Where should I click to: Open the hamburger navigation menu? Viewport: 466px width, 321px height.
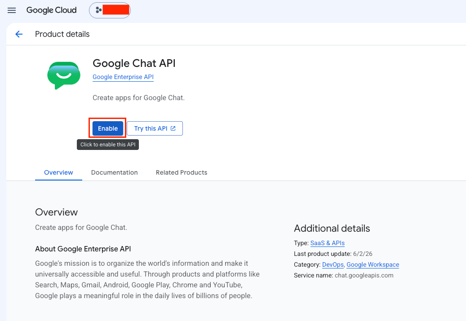pyautogui.click(x=12, y=10)
